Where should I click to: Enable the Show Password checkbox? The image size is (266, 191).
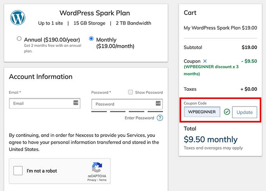[130, 92]
